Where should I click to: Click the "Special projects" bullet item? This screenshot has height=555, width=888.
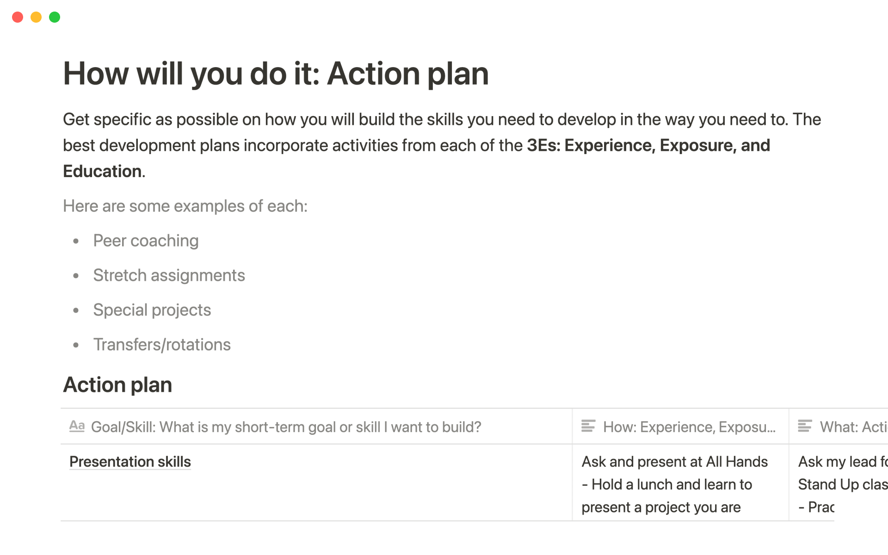pos(152,310)
